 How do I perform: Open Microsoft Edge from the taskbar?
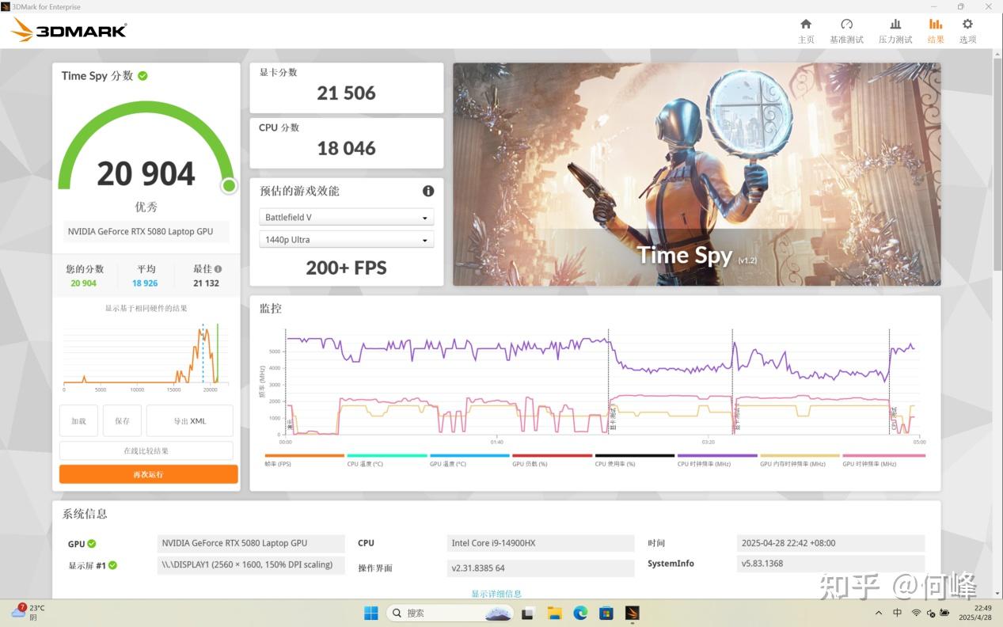(579, 612)
